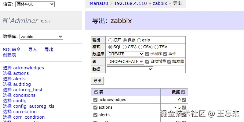Click the 5.2.1 version number
The width and height of the screenshot is (244, 122).
click(46, 22)
